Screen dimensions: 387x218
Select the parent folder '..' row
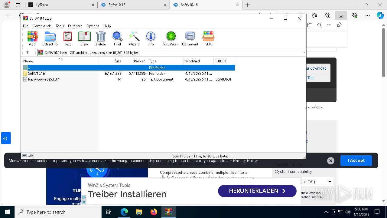click(128, 68)
